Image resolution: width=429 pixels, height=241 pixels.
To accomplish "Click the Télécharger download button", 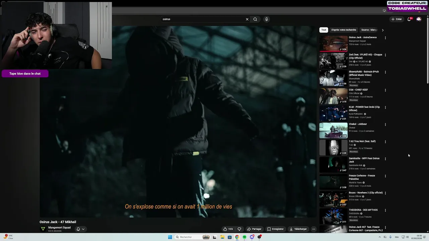I will pos(298,229).
